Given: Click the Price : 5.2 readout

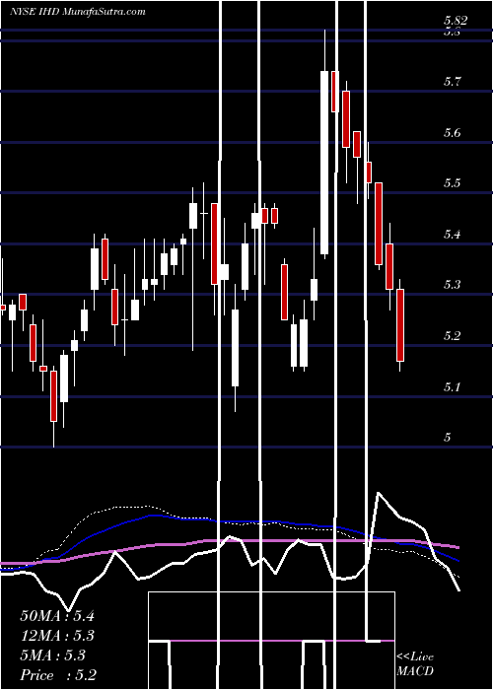Looking at the screenshot, I should [58, 675].
